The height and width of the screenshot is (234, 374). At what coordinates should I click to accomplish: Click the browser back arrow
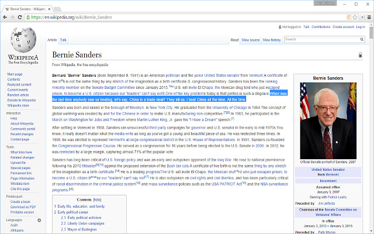point(5,17)
